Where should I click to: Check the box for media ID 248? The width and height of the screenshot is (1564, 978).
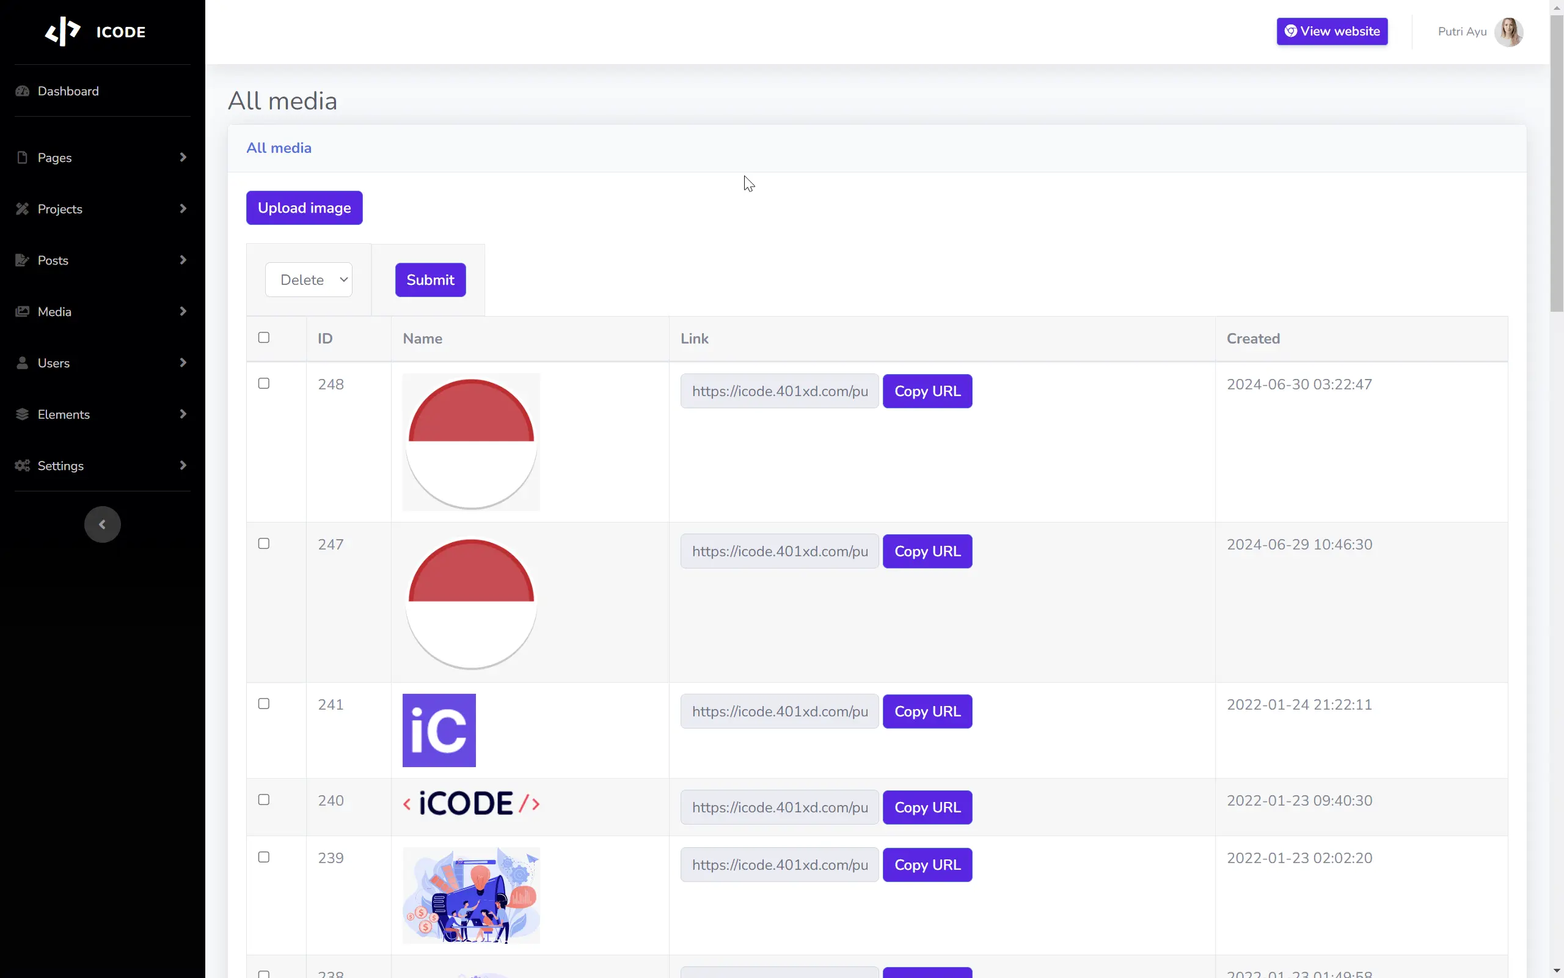pyautogui.click(x=264, y=384)
